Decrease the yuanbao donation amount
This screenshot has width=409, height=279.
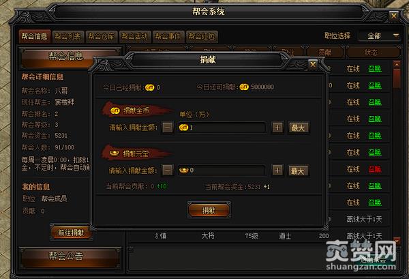point(168,171)
